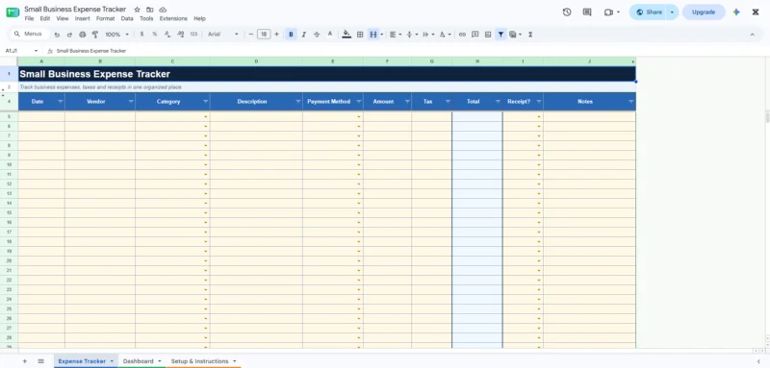The width and height of the screenshot is (770, 368).
Task: Toggle italic formatting
Action: point(304,35)
